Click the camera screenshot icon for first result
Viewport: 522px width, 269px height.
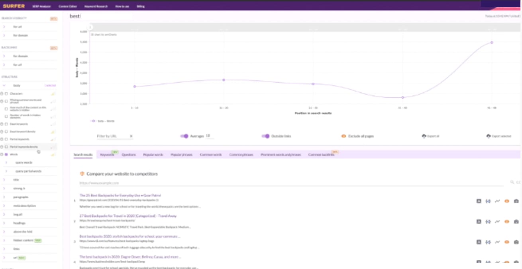click(x=516, y=201)
